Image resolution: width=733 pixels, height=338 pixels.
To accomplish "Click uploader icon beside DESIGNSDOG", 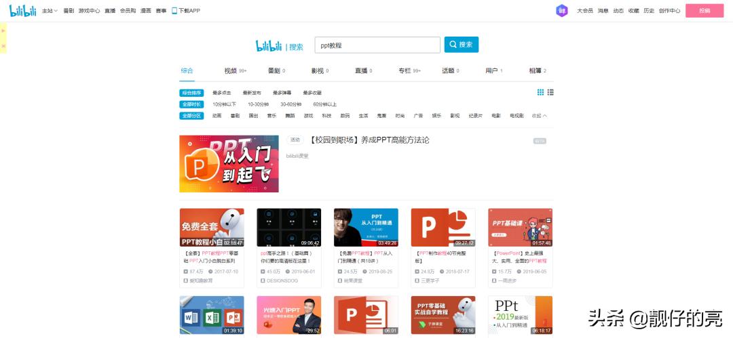I will [x=263, y=280].
